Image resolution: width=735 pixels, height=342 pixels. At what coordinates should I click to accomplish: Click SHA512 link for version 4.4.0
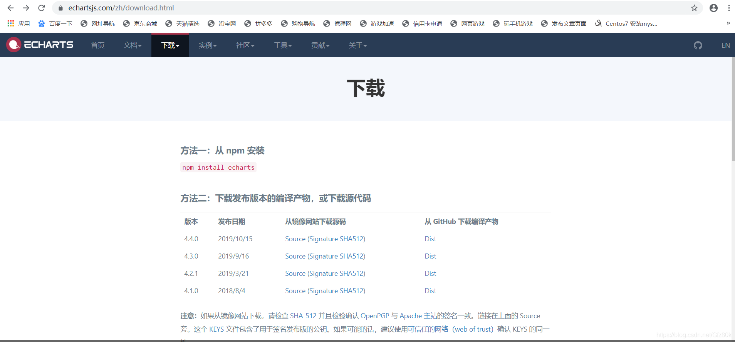pyautogui.click(x=351, y=239)
